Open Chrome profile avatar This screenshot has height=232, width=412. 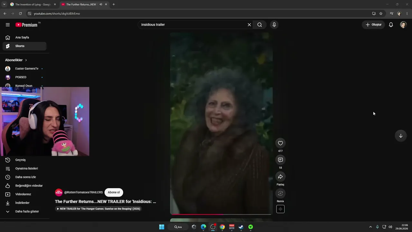[399, 14]
